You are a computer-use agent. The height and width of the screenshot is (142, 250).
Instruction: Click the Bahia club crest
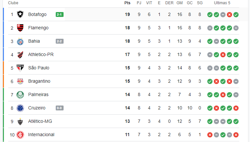20,41
